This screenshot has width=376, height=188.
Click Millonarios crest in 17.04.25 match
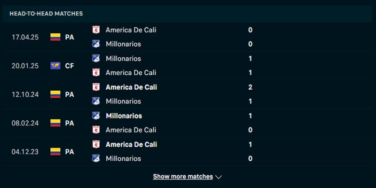96,44
